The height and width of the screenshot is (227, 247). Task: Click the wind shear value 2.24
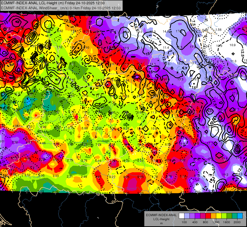coord(206,46)
